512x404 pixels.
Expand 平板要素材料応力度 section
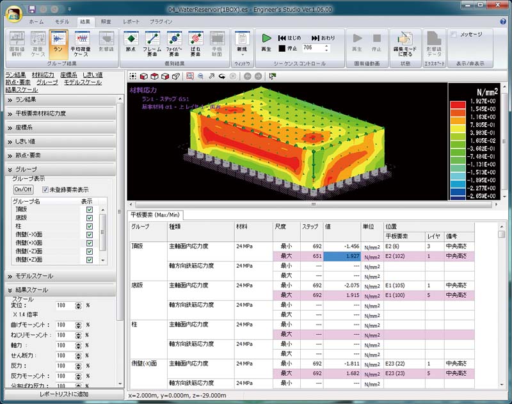pos(61,114)
